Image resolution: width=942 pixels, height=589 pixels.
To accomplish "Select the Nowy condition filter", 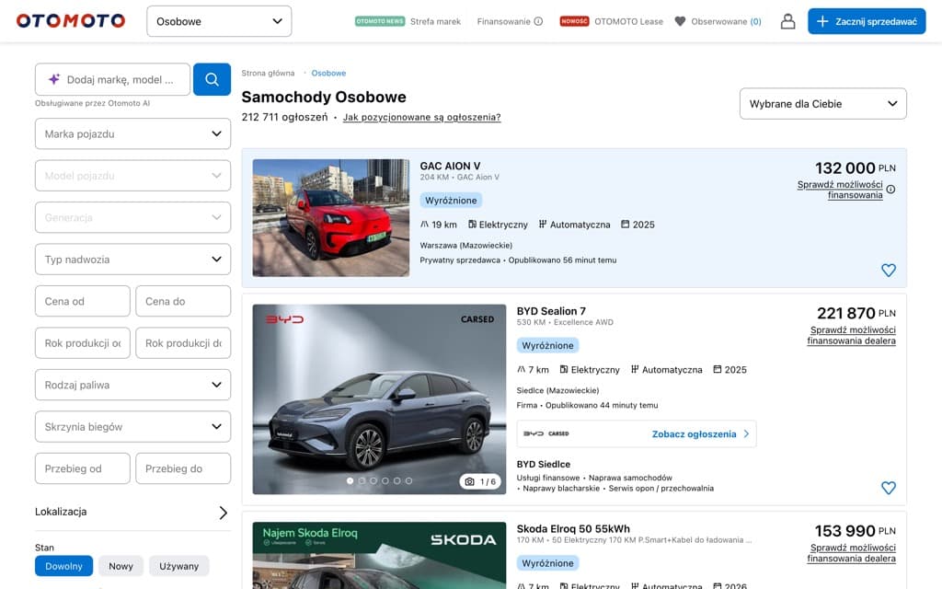I will click(x=120, y=566).
